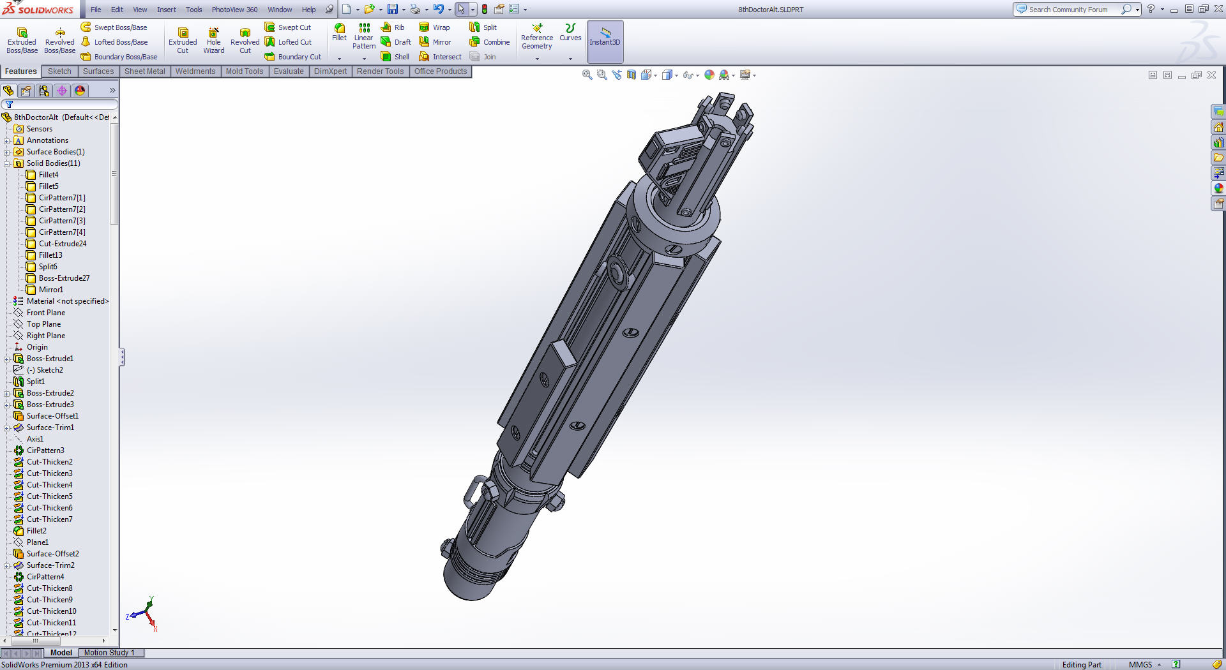Open the PhotoView 360 menu
Viewport: 1226px width, 670px height.
234,10
